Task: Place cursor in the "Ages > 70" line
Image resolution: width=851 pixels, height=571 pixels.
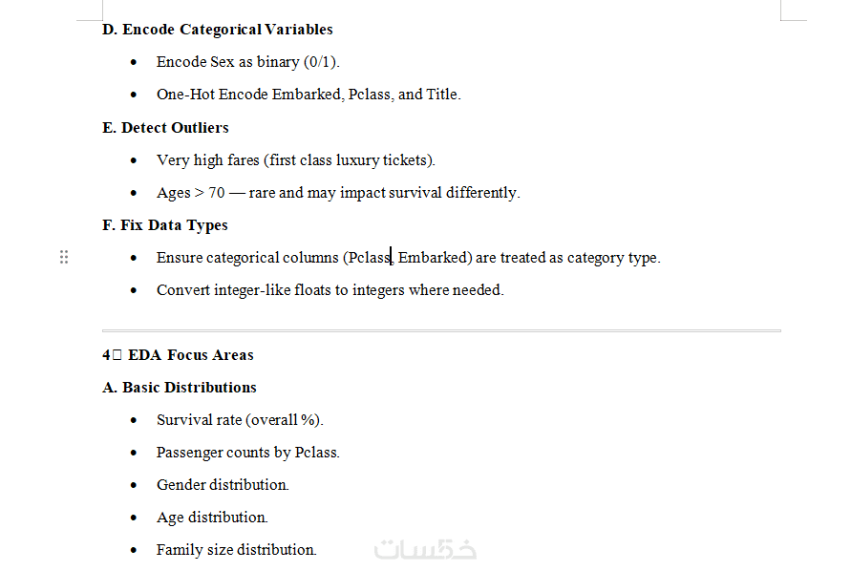Action: (x=338, y=193)
